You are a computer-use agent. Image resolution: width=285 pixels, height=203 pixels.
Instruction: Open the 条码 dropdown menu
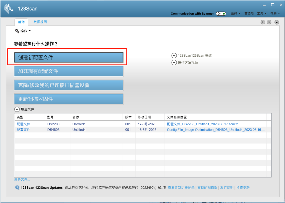click(x=236, y=14)
